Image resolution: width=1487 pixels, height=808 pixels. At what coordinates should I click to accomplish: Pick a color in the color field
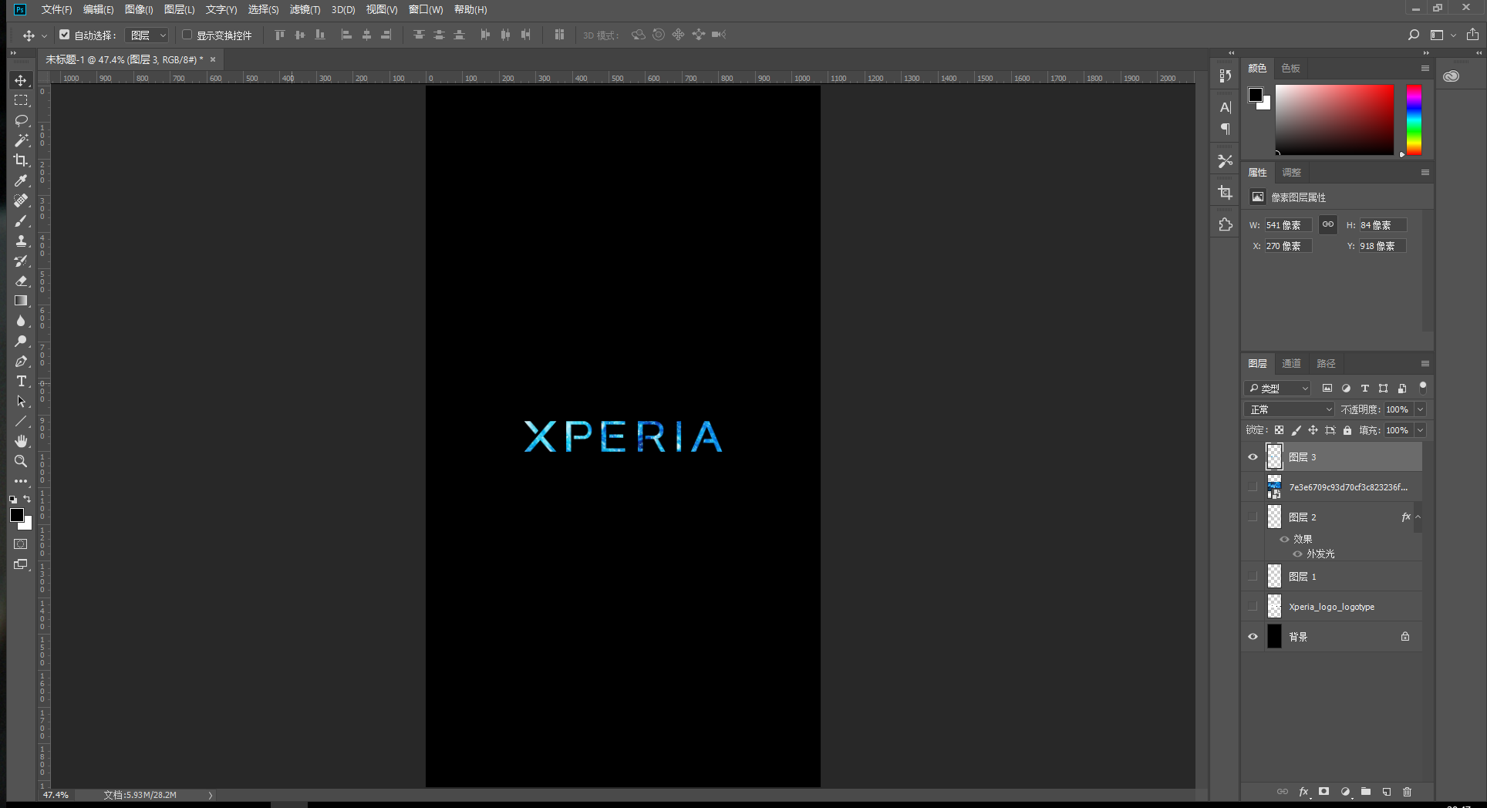(x=1334, y=120)
